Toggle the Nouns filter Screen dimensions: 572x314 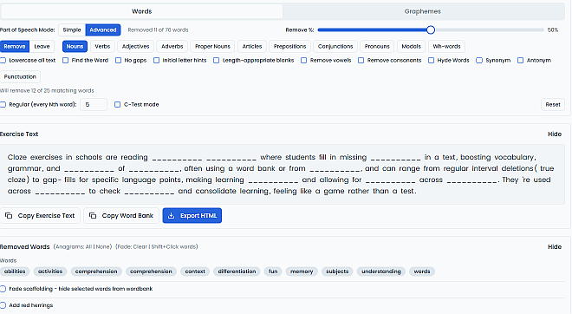click(x=75, y=46)
